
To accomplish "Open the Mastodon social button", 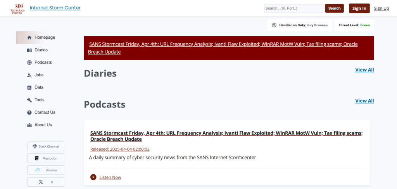I will (x=46, y=158).
